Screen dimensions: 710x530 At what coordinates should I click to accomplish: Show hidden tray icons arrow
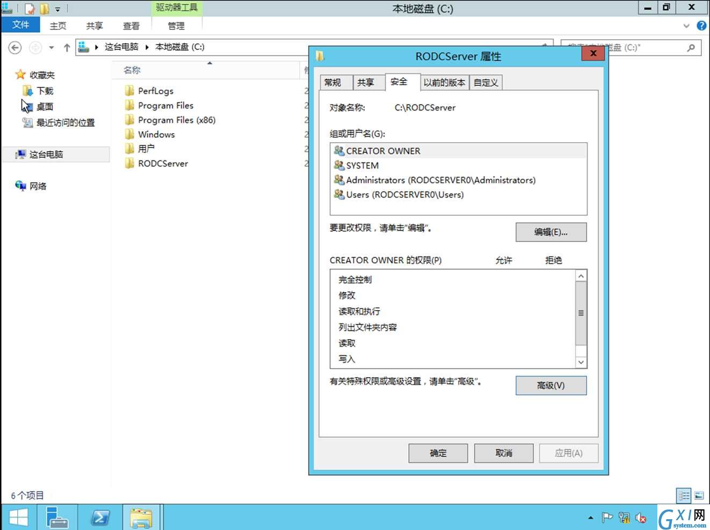(x=591, y=518)
